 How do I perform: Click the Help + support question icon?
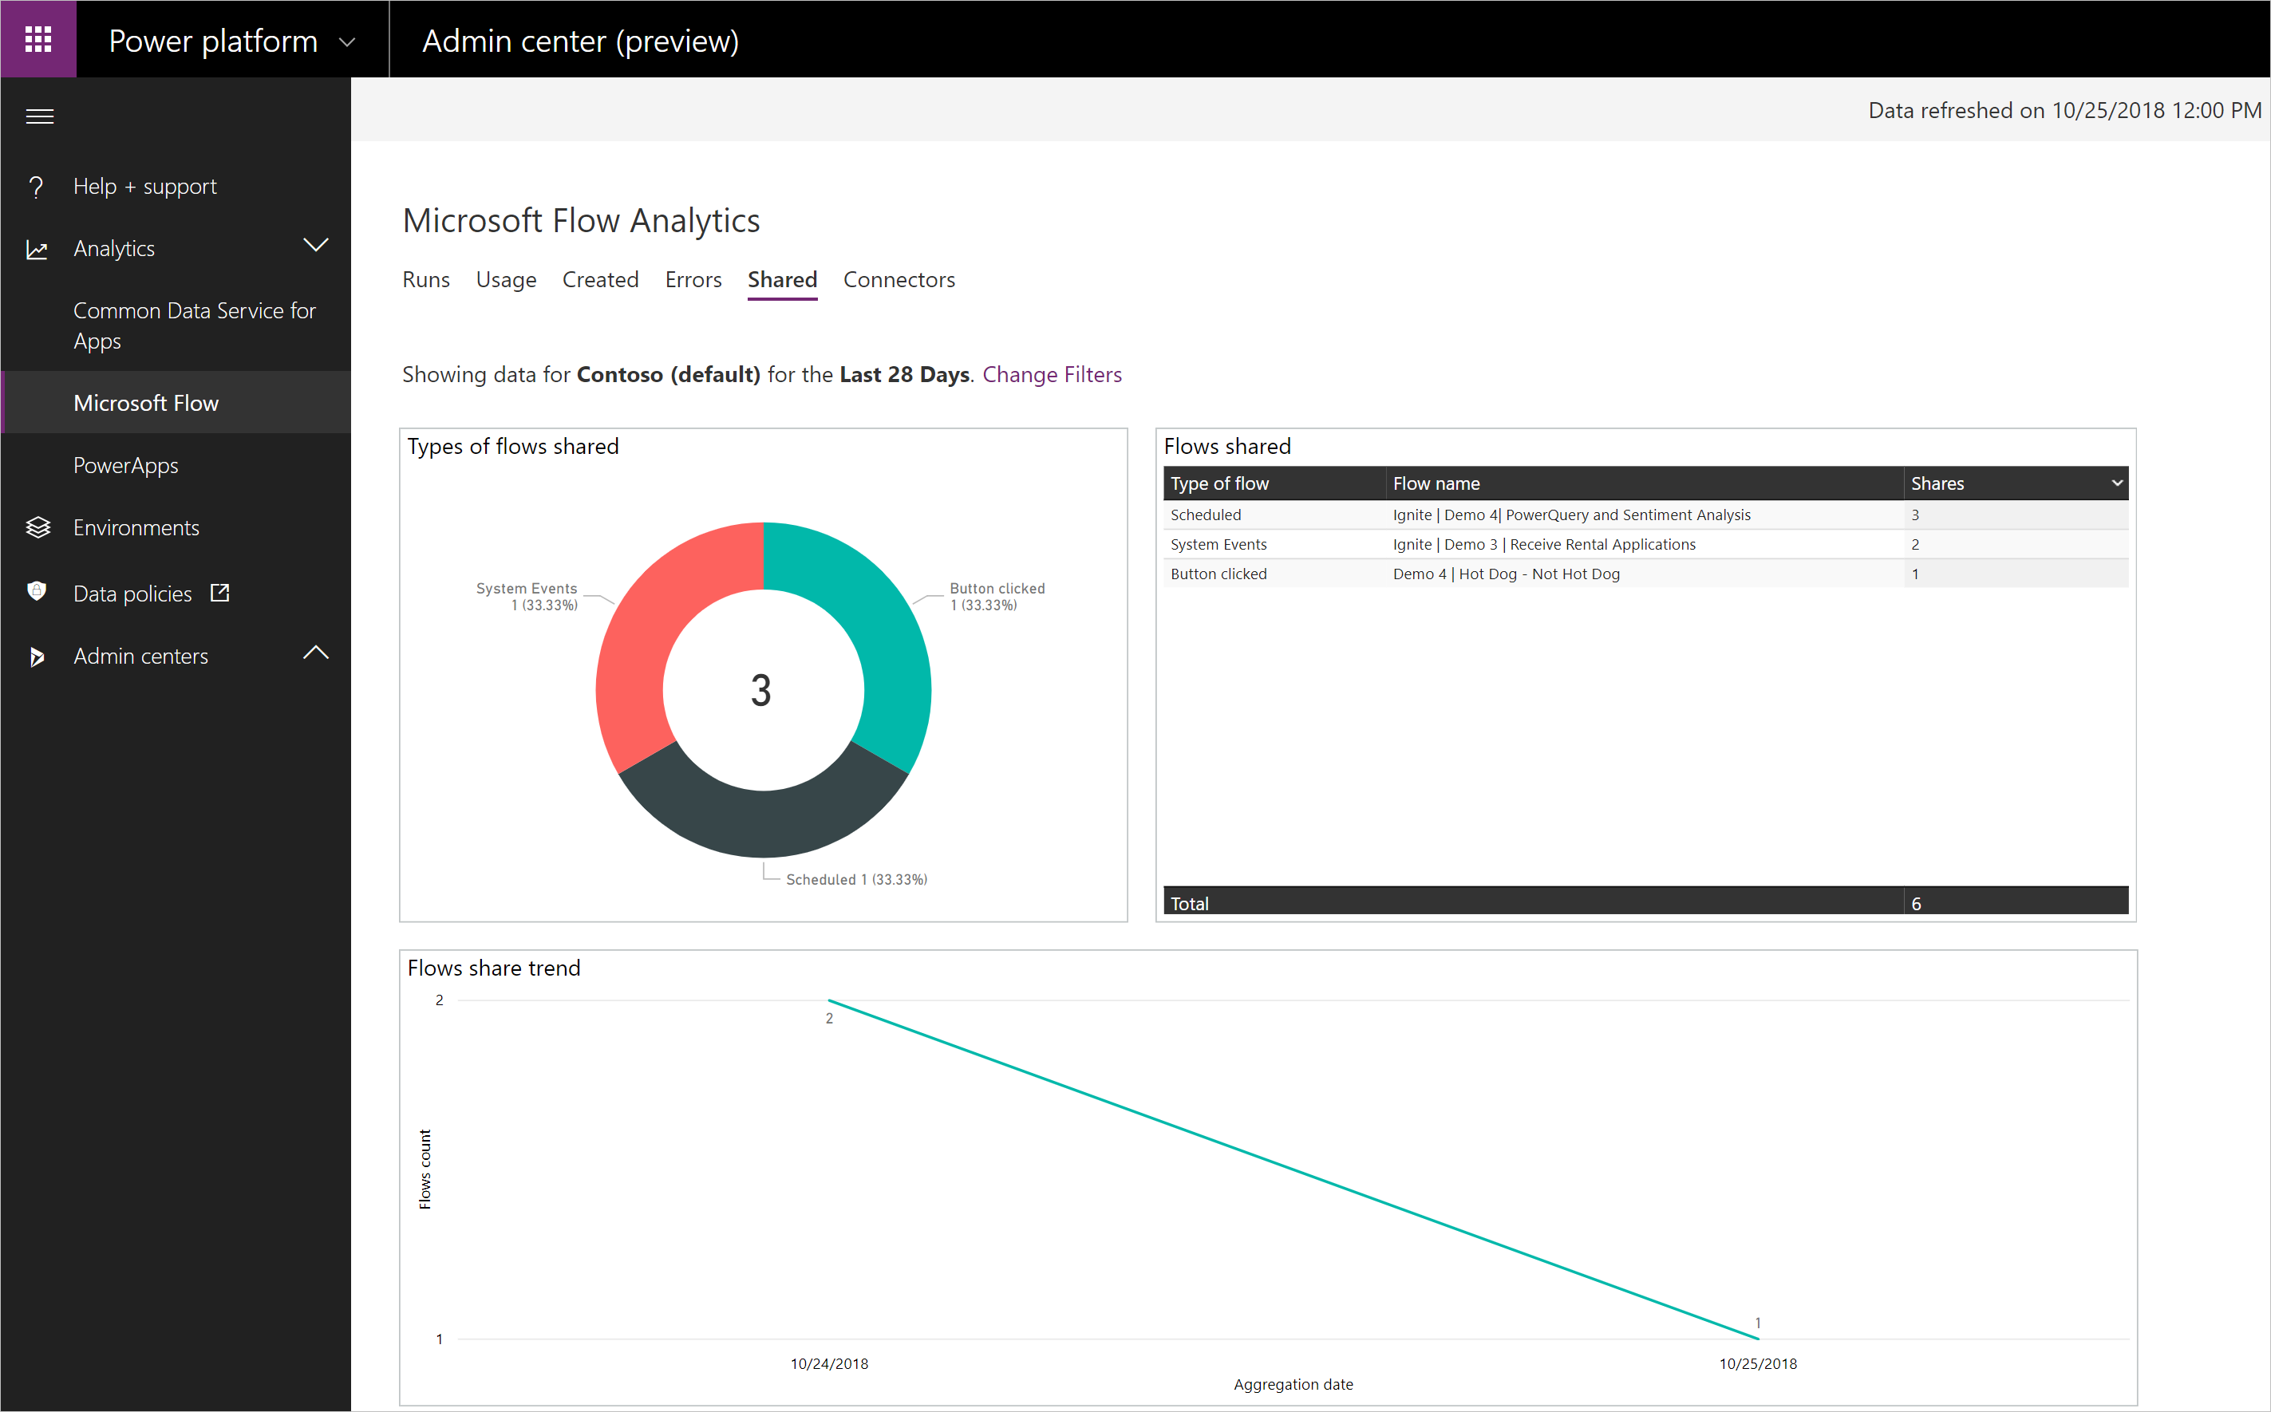[37, 187]
